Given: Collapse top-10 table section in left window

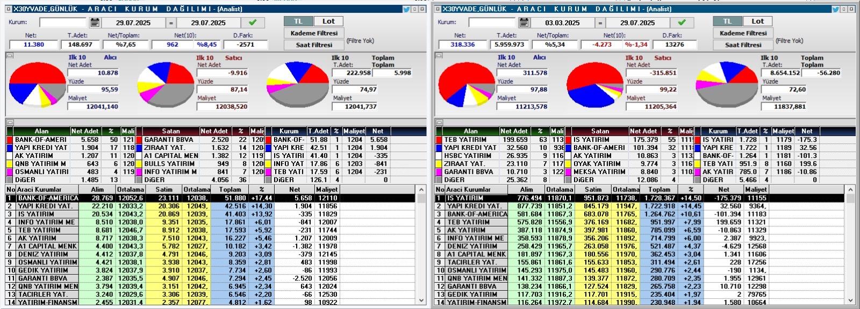Looking at the screenshot, I should [x=9, y=123].
